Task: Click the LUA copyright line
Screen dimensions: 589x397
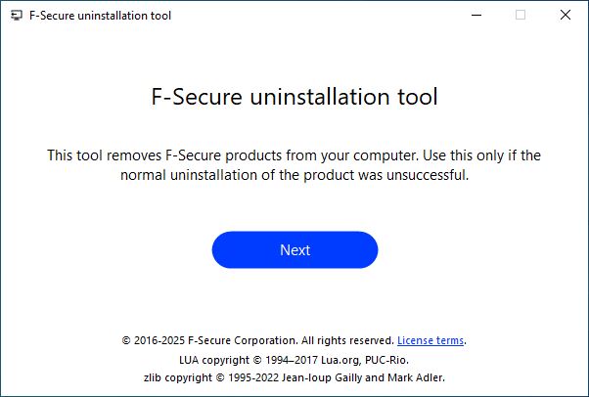Action: 294,360
